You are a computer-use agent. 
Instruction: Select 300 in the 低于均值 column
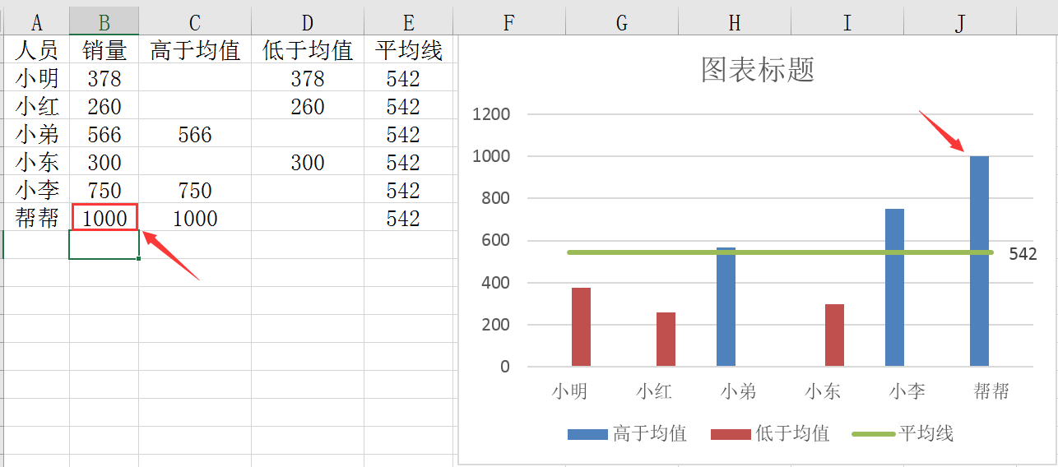coord(308,163)
